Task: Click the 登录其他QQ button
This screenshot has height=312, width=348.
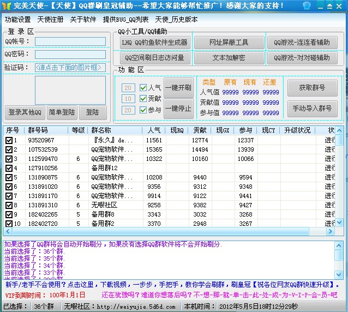Action: 25,112
